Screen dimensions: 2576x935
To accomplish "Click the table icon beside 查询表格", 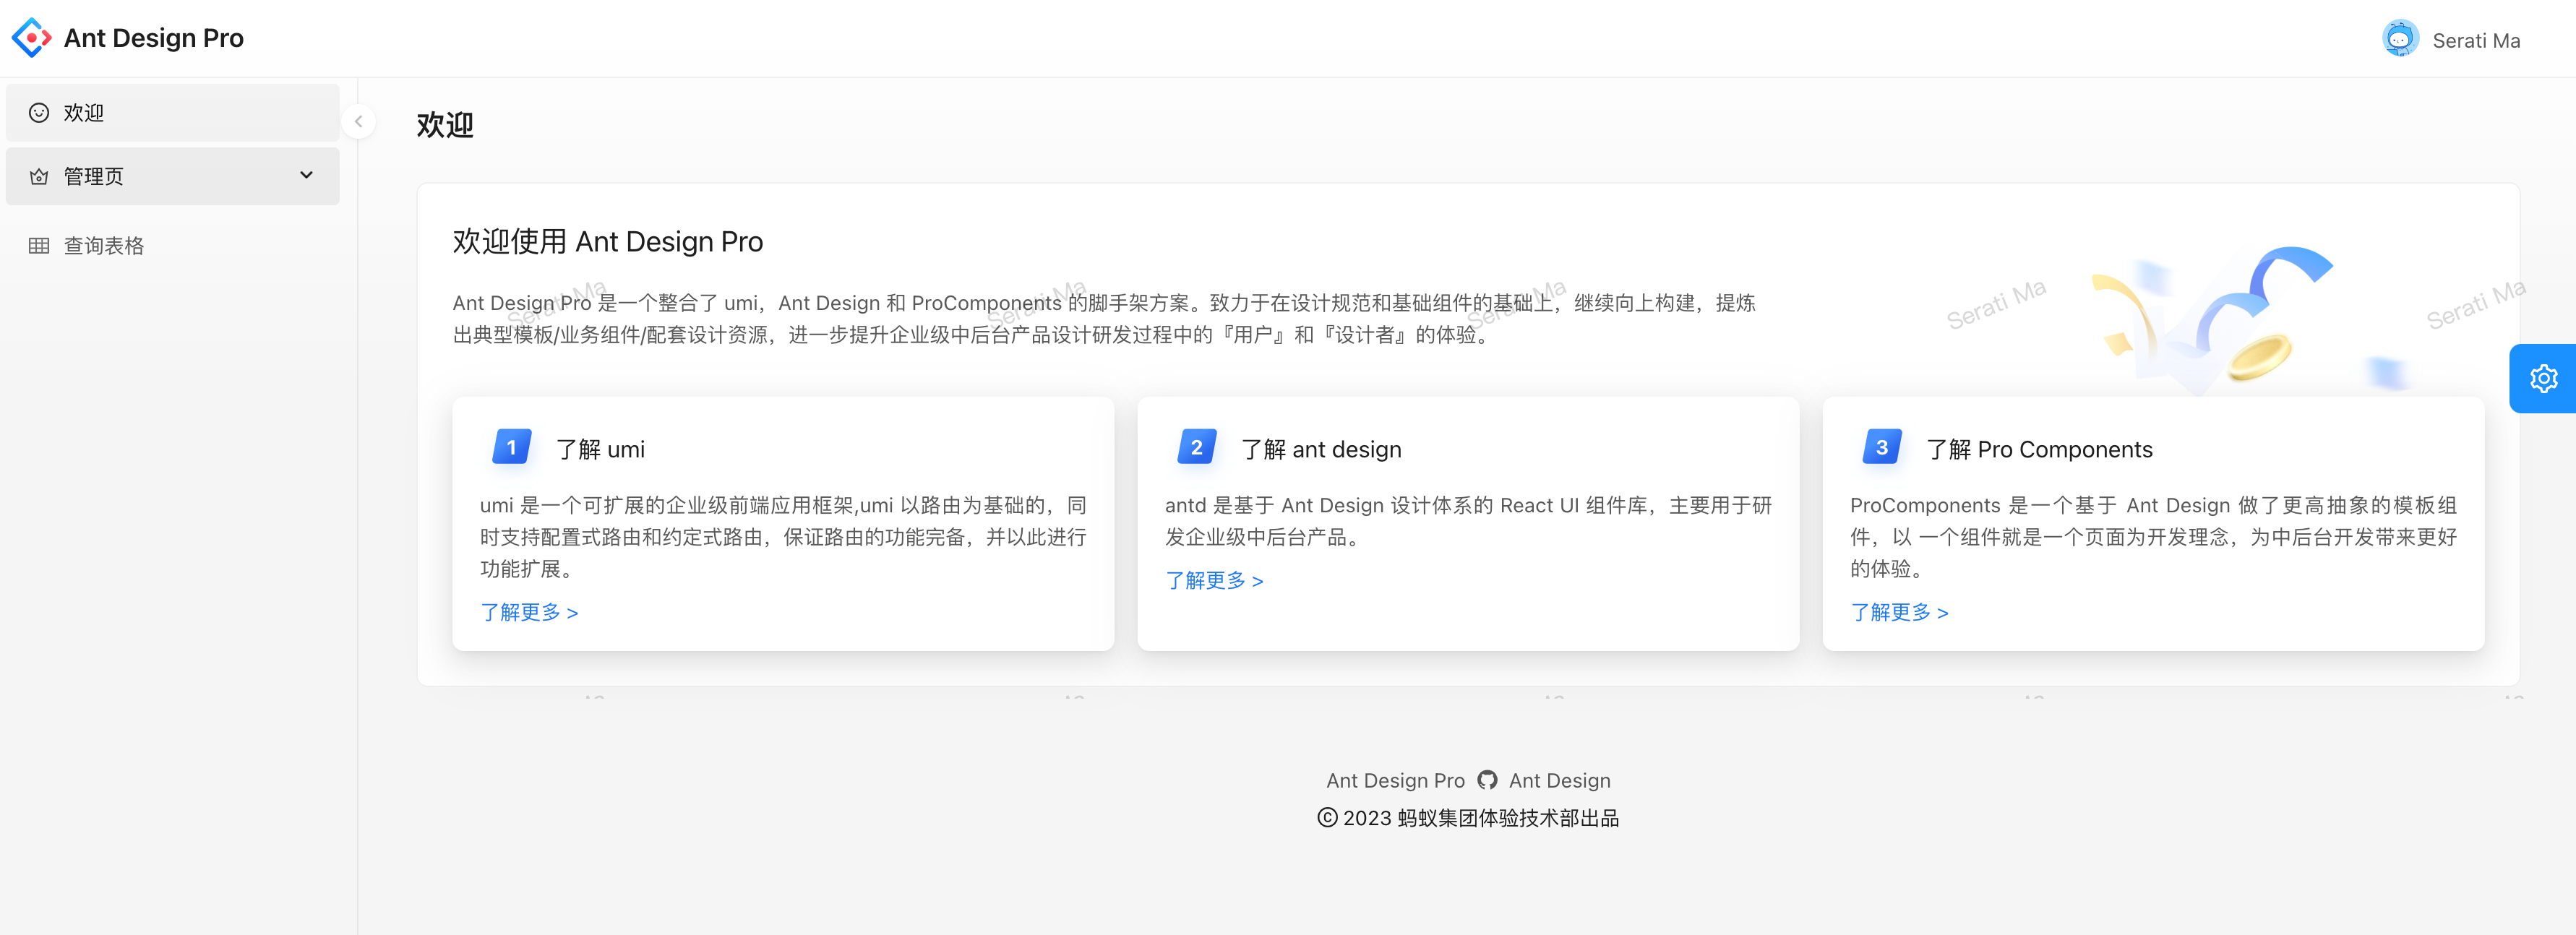I will coord(39,246).
